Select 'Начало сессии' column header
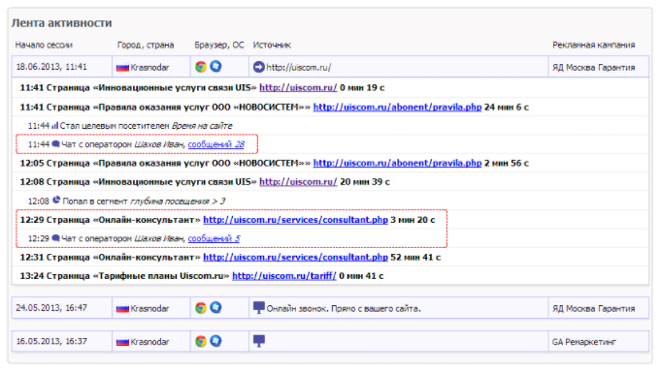Viewport: 661px width, 372px height. tap(44, 45)
